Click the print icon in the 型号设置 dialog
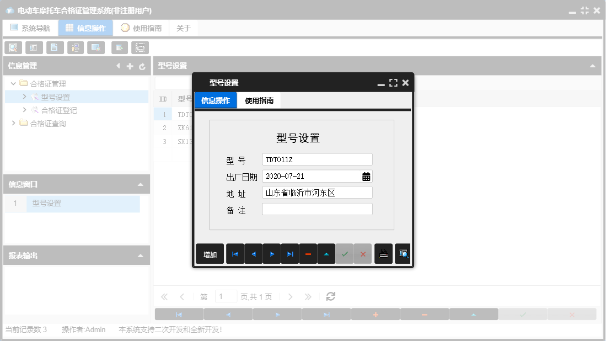The height and width of the screenshot is (341, 606). click(x=383, y=253)
